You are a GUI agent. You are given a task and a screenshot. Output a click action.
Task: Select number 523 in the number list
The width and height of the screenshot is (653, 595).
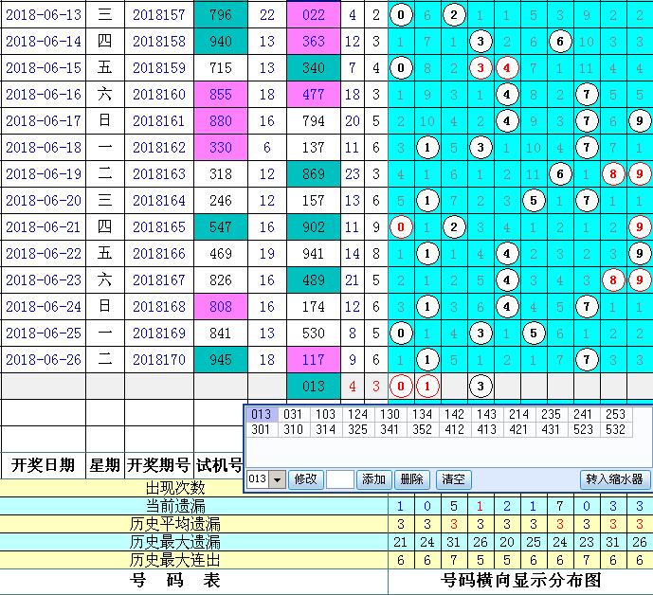tap(583, 429)
